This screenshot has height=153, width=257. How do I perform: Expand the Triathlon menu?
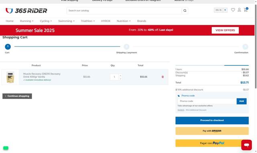(x=88, y=21)
